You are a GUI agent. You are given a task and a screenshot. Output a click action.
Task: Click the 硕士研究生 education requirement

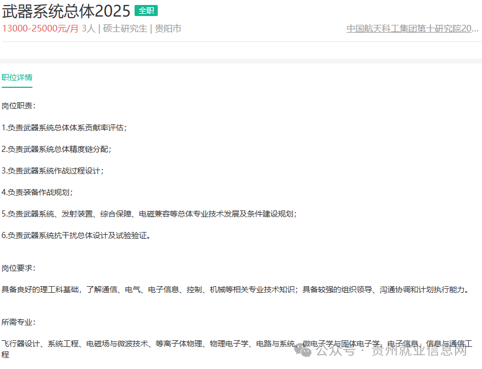pos(125,29)
